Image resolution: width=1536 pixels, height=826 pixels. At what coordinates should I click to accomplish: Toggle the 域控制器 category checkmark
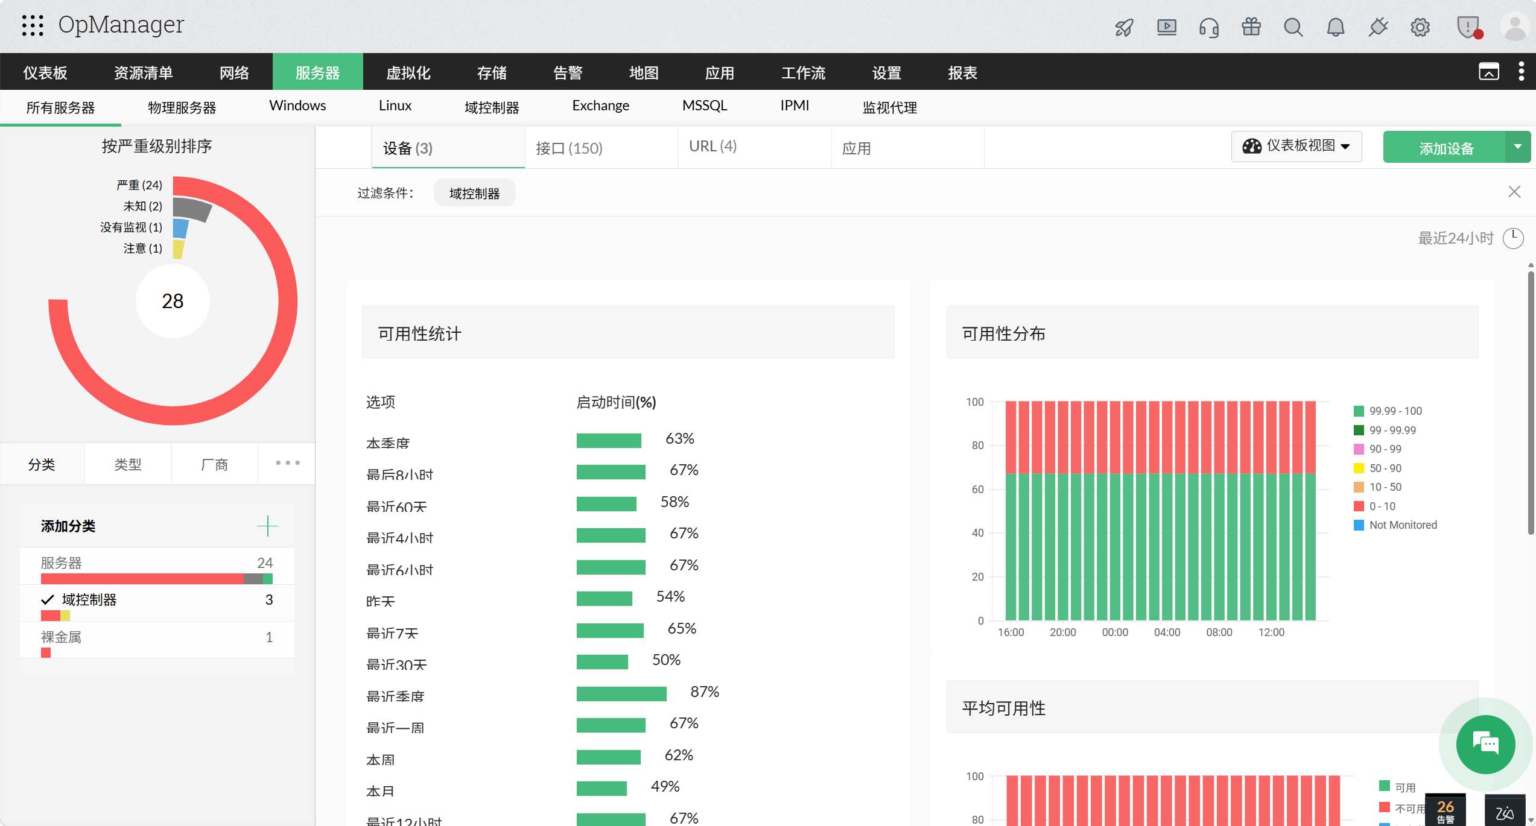(x=48, y=600)
